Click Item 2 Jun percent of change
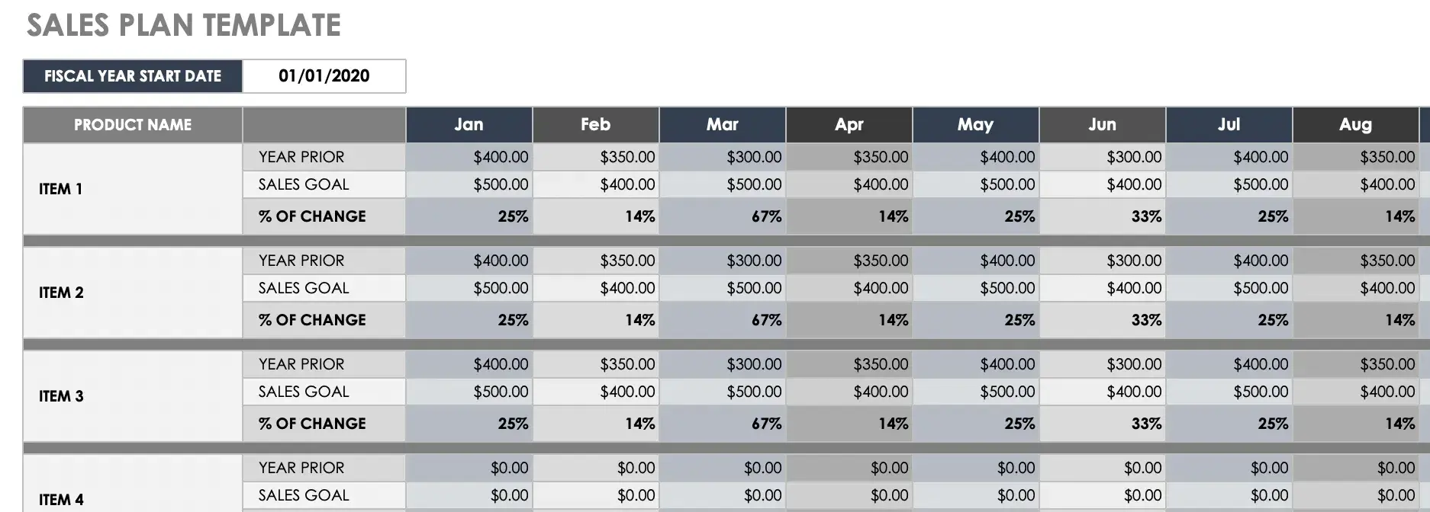The image size is (1430, 512). [x=1103, y=320]
